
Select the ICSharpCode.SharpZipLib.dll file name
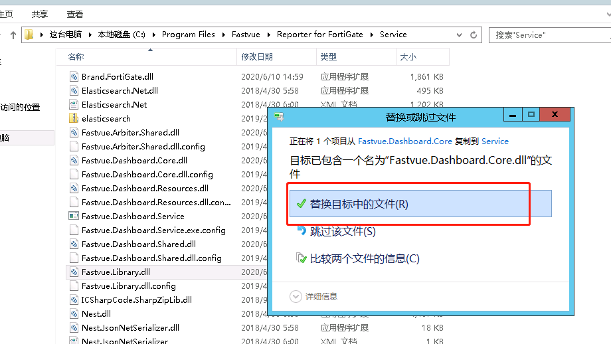136,300
